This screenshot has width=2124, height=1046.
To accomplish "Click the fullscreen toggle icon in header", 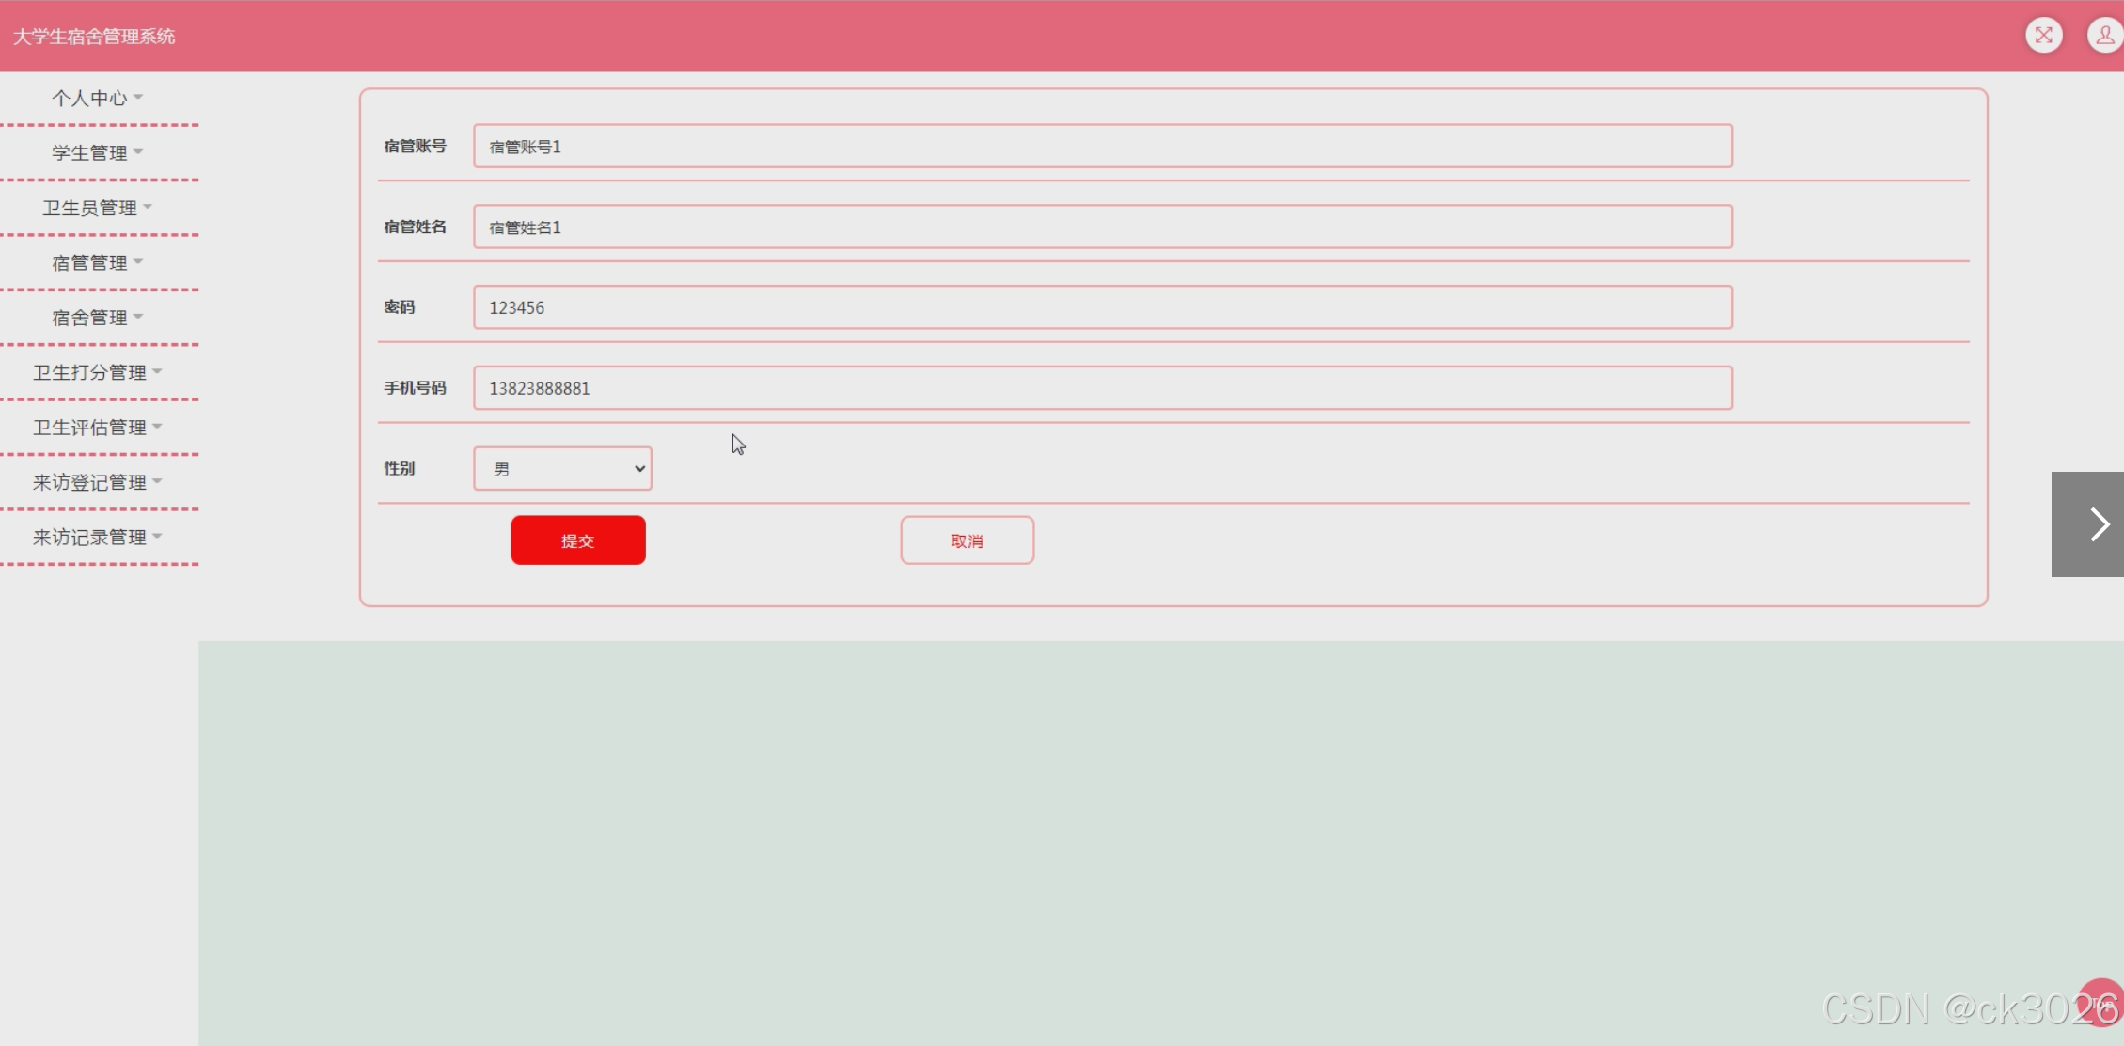I will [2043, 36].
